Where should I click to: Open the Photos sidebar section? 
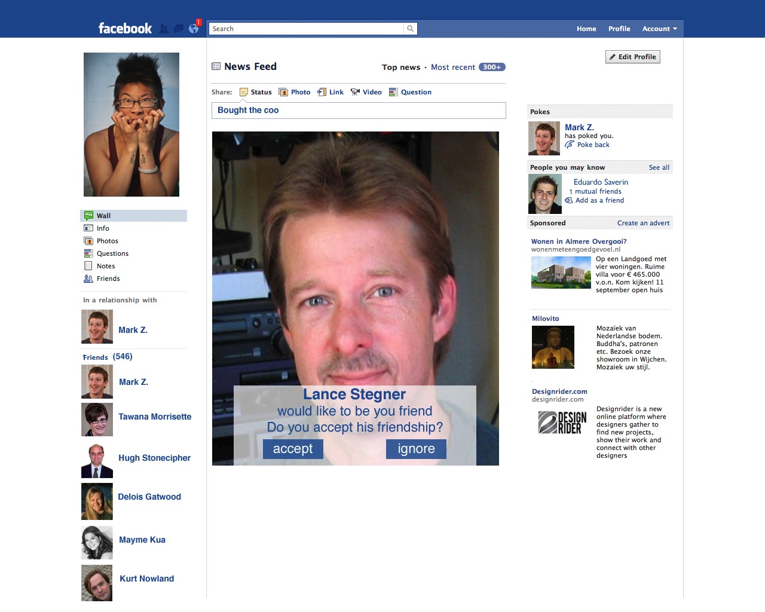click(x=108, y=241)
